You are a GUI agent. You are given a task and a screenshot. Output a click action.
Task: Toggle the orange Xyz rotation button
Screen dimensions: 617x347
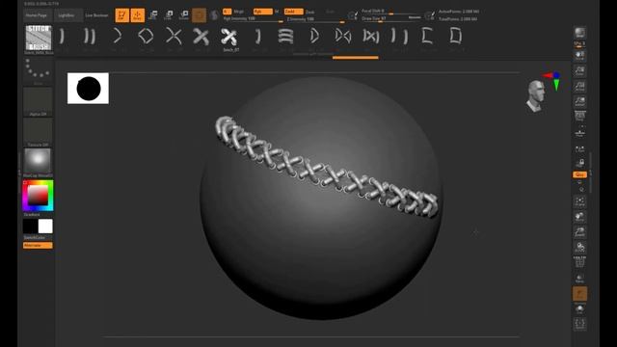(x=579, y=174)
